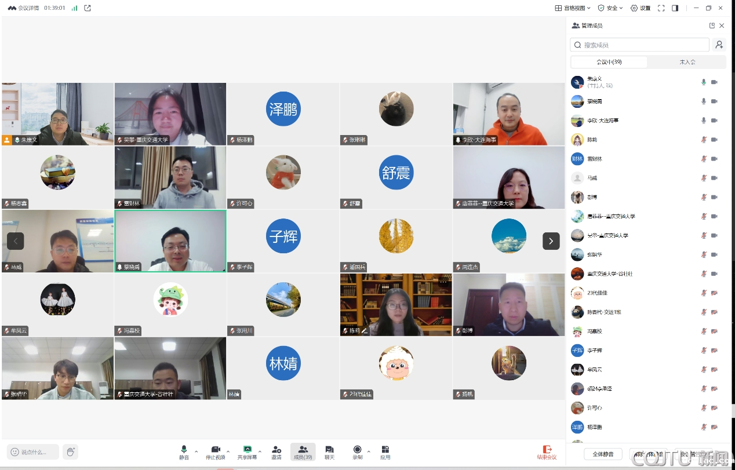
Task: Click the 邀请 invite icon in toolbar
Action: coord(276,452)
